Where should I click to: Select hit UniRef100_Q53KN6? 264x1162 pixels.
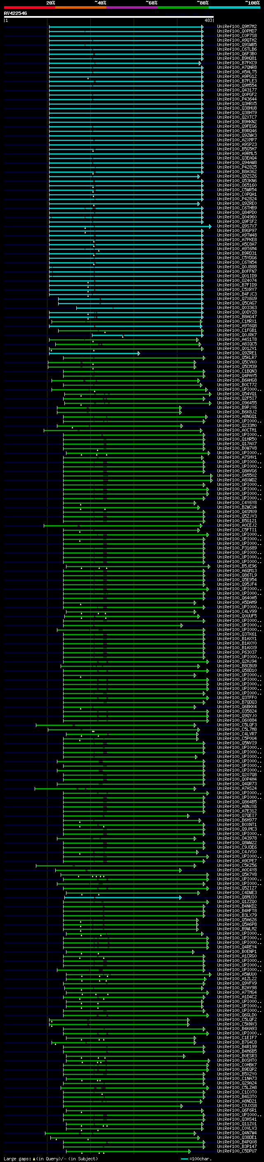(237, 181)
